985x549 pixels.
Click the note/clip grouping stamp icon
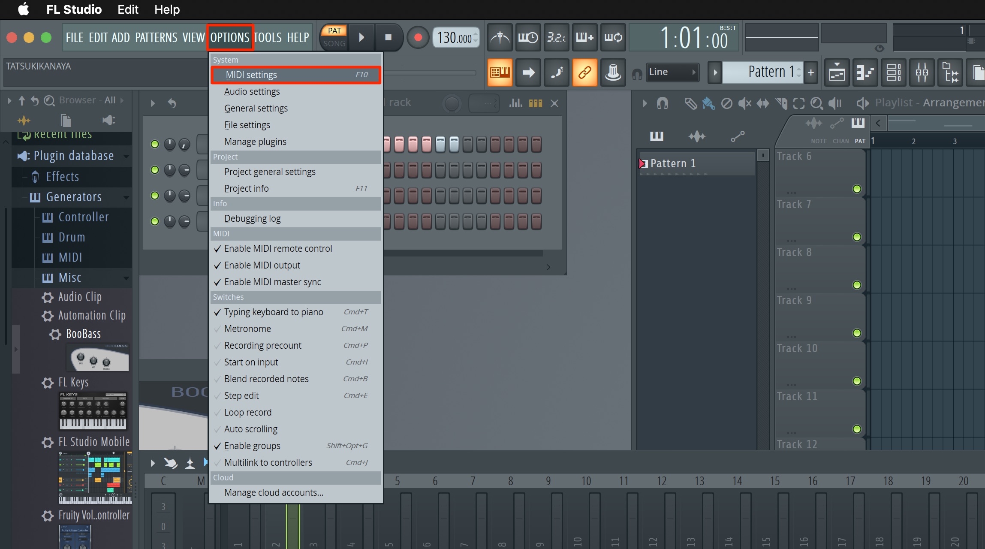pyautogui.click(x=613, y=72)
